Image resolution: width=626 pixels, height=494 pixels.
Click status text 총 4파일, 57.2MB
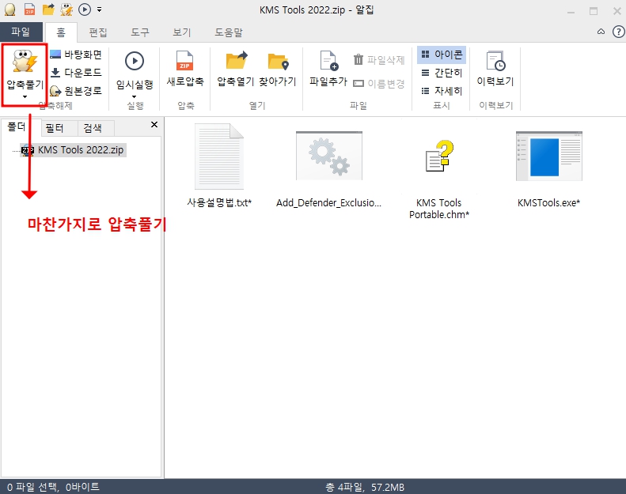click(x=365, y=487)
